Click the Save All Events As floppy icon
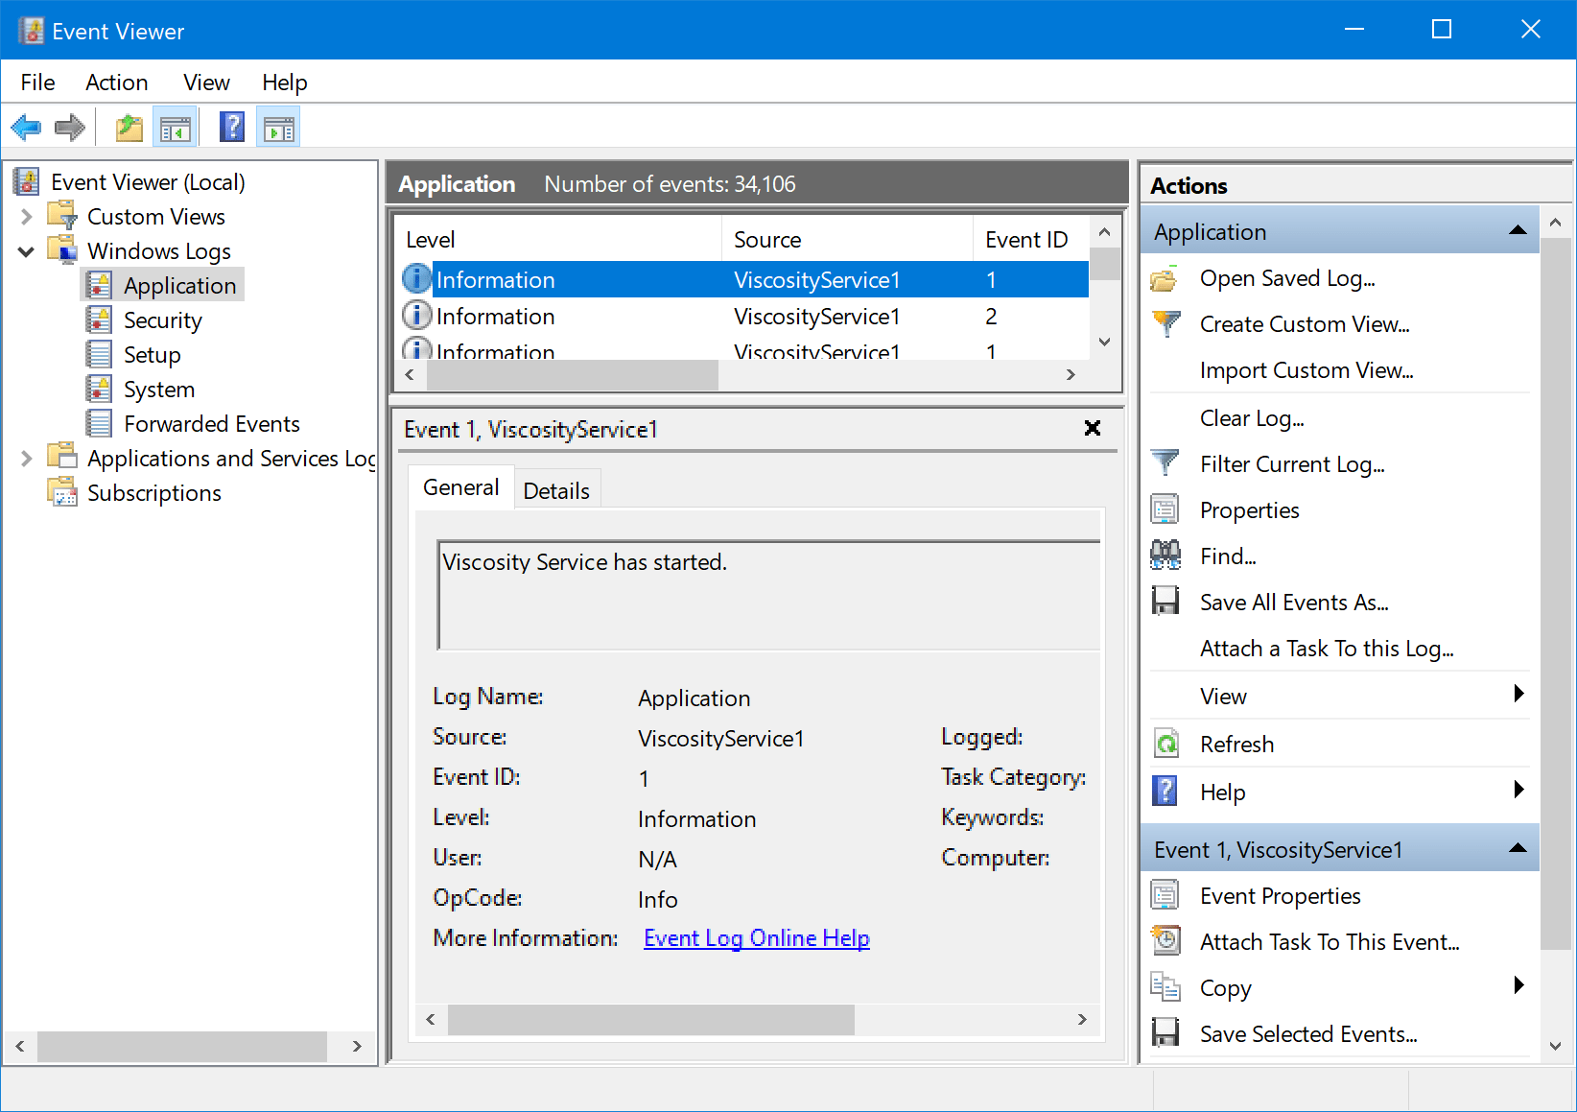Image resolution: width=1577 pixels, height=1112 pixels. click(1165, 602)
